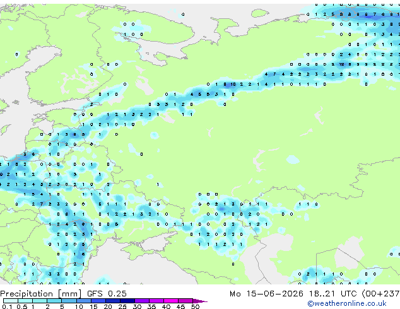Click the forecast date 'Mo 15-06-2026'
This screenshot has height=309, width=400.
click(266, 294)
